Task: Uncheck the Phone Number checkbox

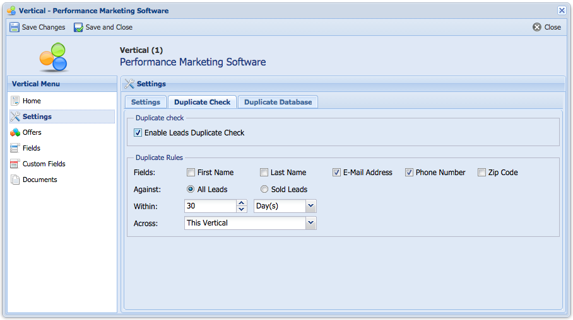Action: 409,173
